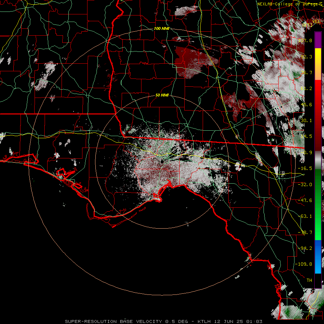Image resolution: width=324 pixels, height=324 pixels.
Task: Click the NEXLAB-College of DuPage watermark text
Action: (x=290, y=4)
